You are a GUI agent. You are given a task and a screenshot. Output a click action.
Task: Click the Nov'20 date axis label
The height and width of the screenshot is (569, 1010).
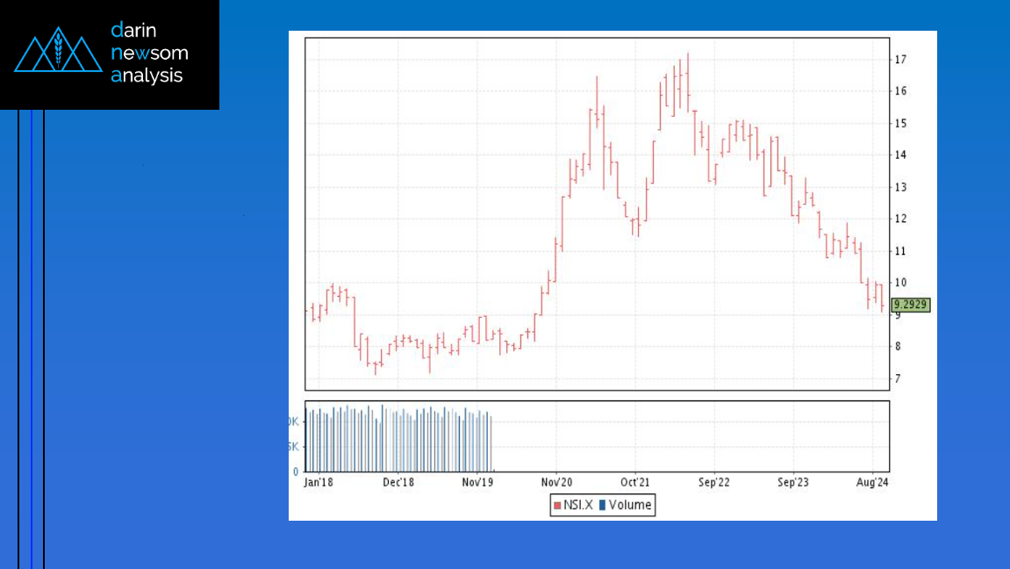(556, 482)
